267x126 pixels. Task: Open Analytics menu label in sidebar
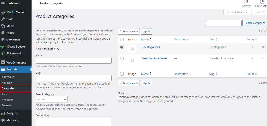click(x=12, y=113)
